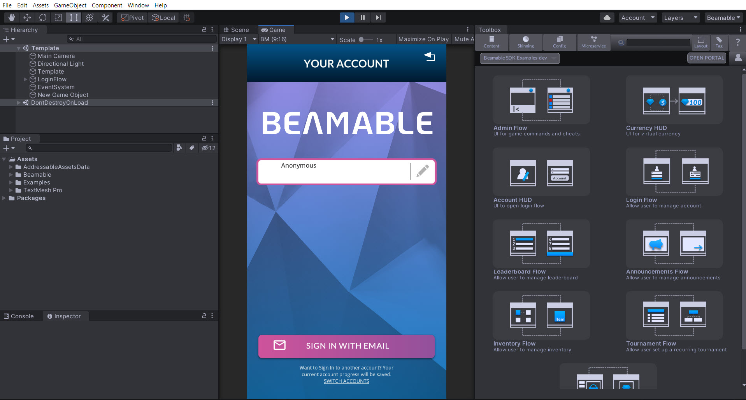This screenshot has width=746, height=400.
Task: Open Toolbox Tag filter
Action: [x=719, y=42]
